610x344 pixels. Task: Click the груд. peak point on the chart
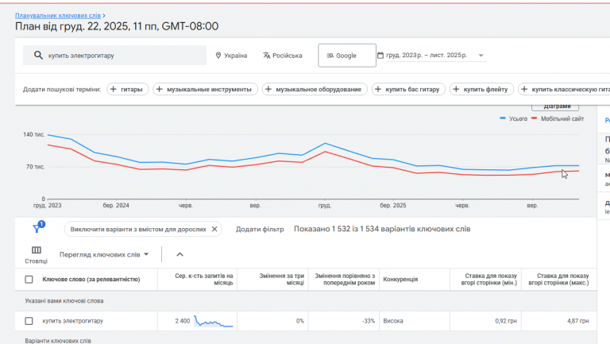click(326, 144)
